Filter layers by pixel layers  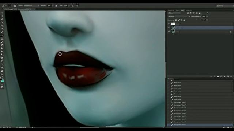click(188, 13)
